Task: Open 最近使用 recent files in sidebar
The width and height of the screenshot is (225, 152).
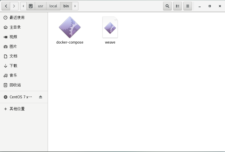Action: click(24, 18)
